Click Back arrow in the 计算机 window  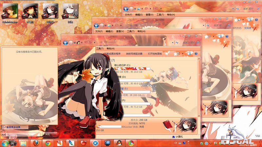coord(65,42)
